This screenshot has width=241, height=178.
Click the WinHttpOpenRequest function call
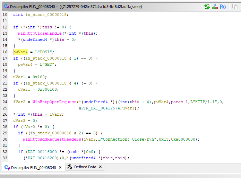point(53,102)
